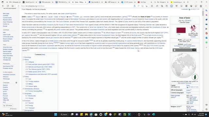Open the 2022 FIFA World Cup link
The height and width of the screenshot is (117, 209).
point(154,45)
